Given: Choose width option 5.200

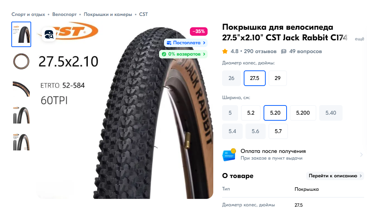Looking at the screenshot, I should point(303,113).
